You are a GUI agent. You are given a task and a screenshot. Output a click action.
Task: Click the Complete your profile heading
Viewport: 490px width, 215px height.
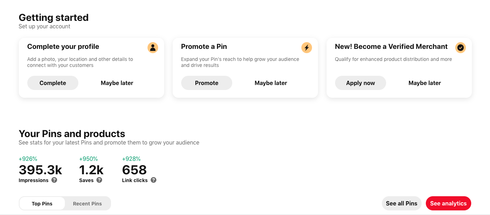(x=63, y=46)
